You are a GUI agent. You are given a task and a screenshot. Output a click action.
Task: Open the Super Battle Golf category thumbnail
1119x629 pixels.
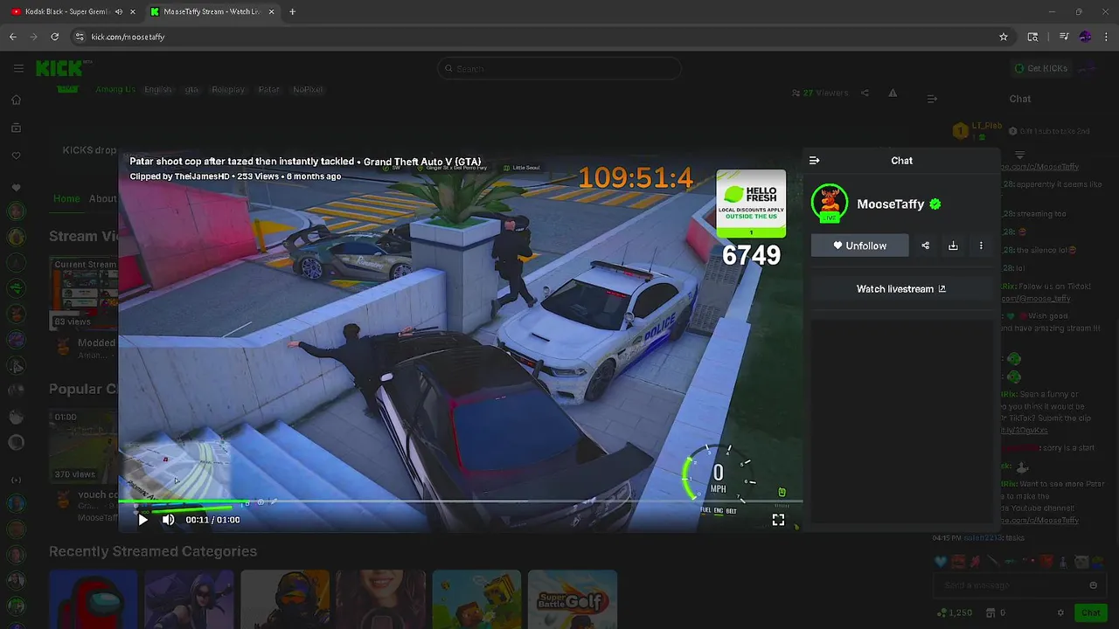[573, 599]
